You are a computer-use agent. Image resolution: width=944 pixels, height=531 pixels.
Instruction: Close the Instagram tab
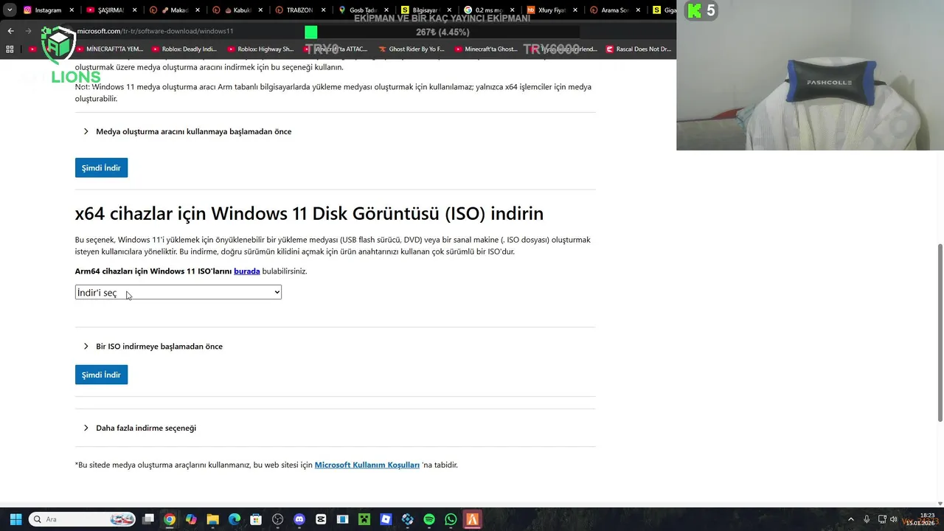coord(72,10)
